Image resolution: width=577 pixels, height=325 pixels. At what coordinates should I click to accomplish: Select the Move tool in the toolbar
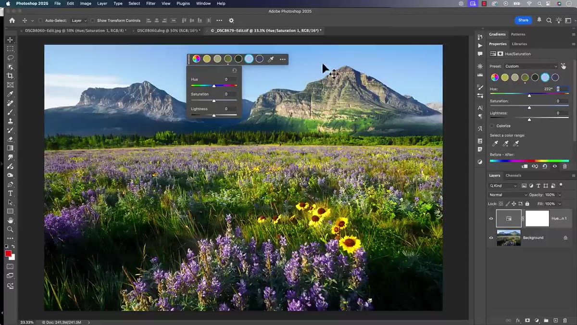[10, 40]
